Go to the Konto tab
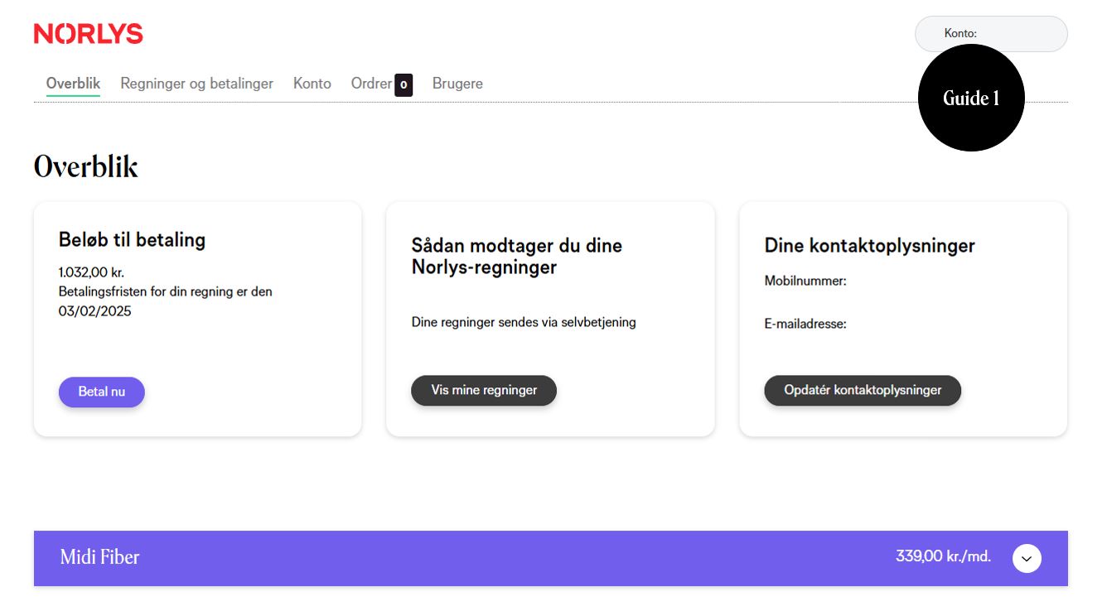The image size is (1102, 606). tap(312, 84)
